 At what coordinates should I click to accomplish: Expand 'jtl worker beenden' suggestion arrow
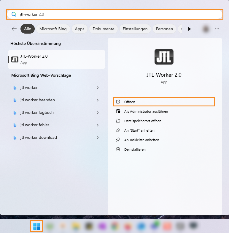coord(98,100)
